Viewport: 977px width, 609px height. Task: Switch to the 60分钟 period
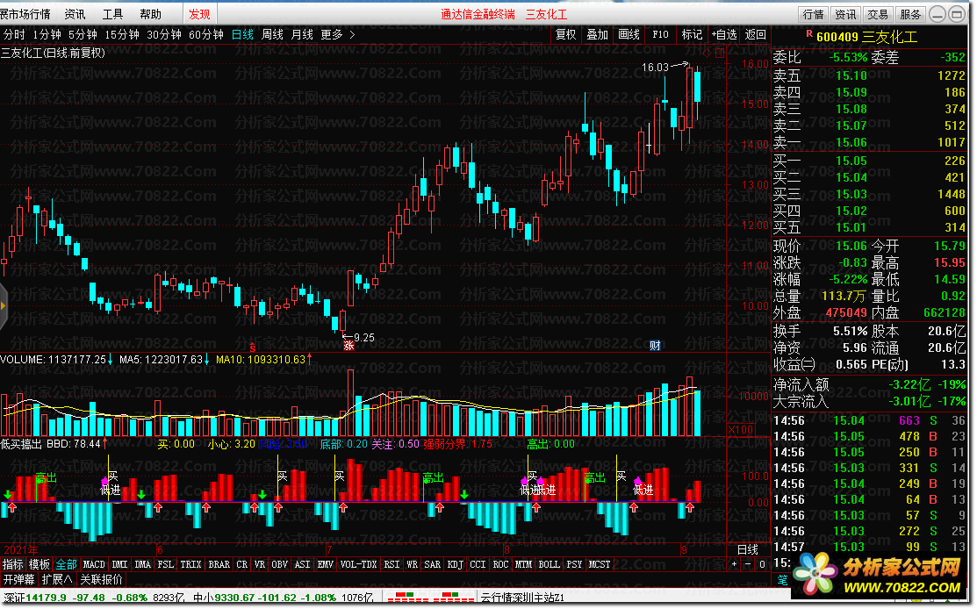[206, 35]
